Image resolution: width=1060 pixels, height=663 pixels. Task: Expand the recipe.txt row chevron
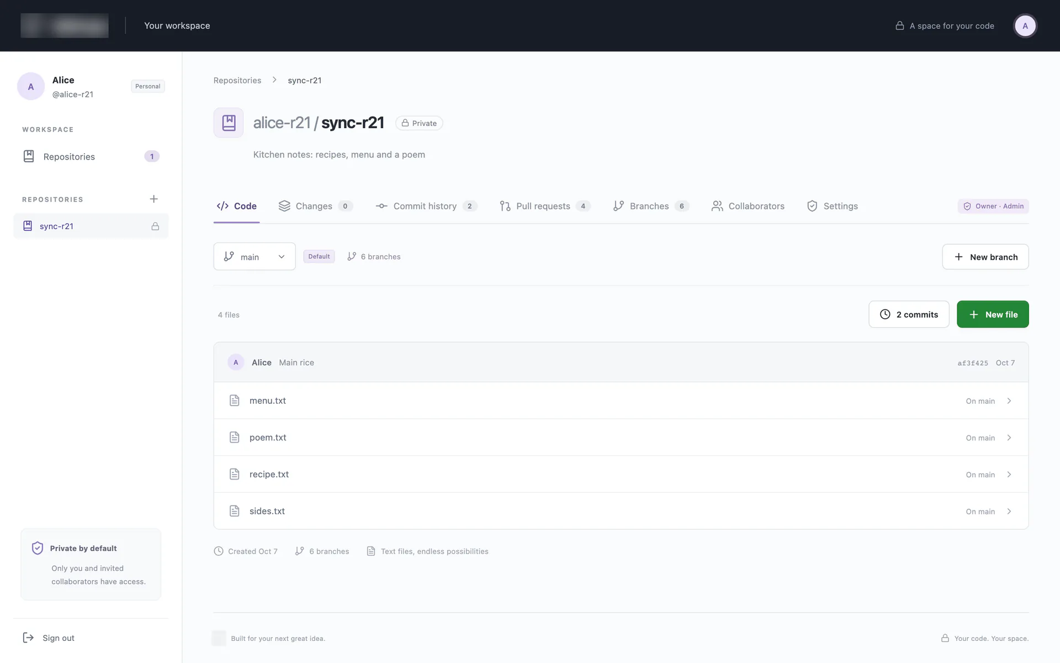pyautogui.click(x=1009, y=474)
